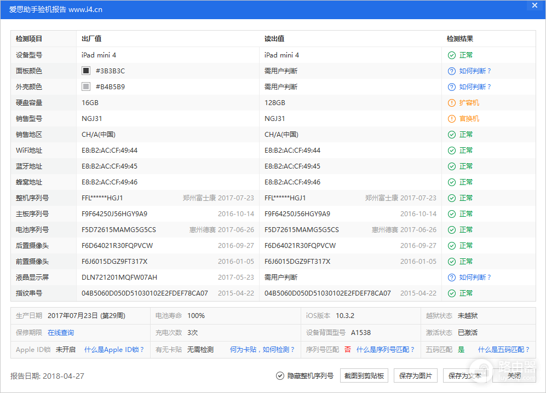Image resolution: width=546 pixels, height=393 pixels.
Task: Click the 检测项目 column header
Action: coord(29,39)
